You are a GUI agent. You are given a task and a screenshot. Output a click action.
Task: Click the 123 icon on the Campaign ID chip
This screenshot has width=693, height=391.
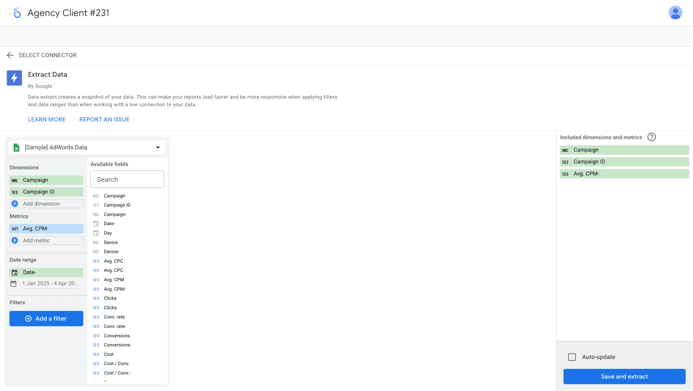coord(15,192)
